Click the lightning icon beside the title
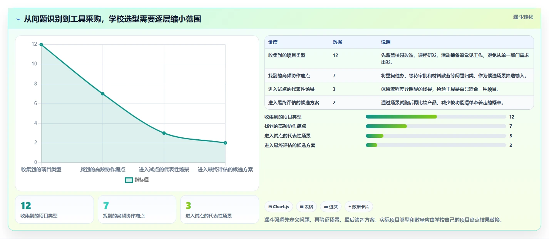 (18, 19)
